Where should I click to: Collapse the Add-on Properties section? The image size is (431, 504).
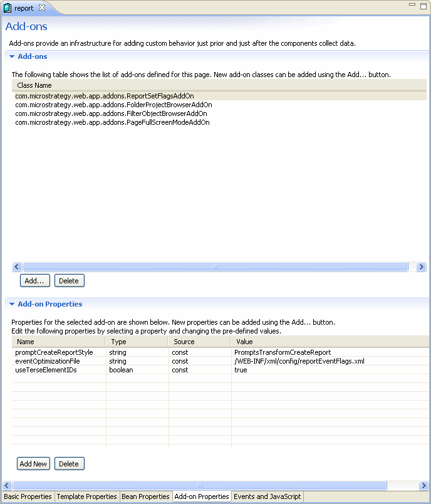[x=12, y=304]
